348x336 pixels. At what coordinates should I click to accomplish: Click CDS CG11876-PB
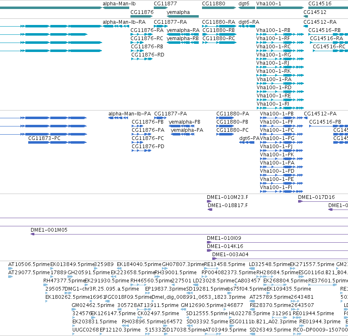[x=148, y=122]
